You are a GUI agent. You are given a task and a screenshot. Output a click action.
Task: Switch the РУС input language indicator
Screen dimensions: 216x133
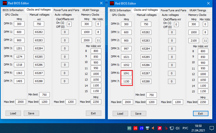click(185, 128)
